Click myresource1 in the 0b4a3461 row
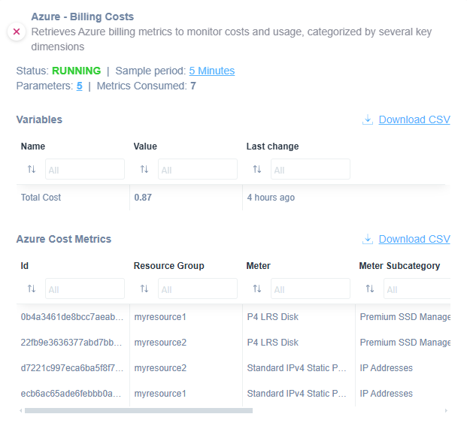The height and width of the screenshot is (426, 467). click(x=160, y=317)
